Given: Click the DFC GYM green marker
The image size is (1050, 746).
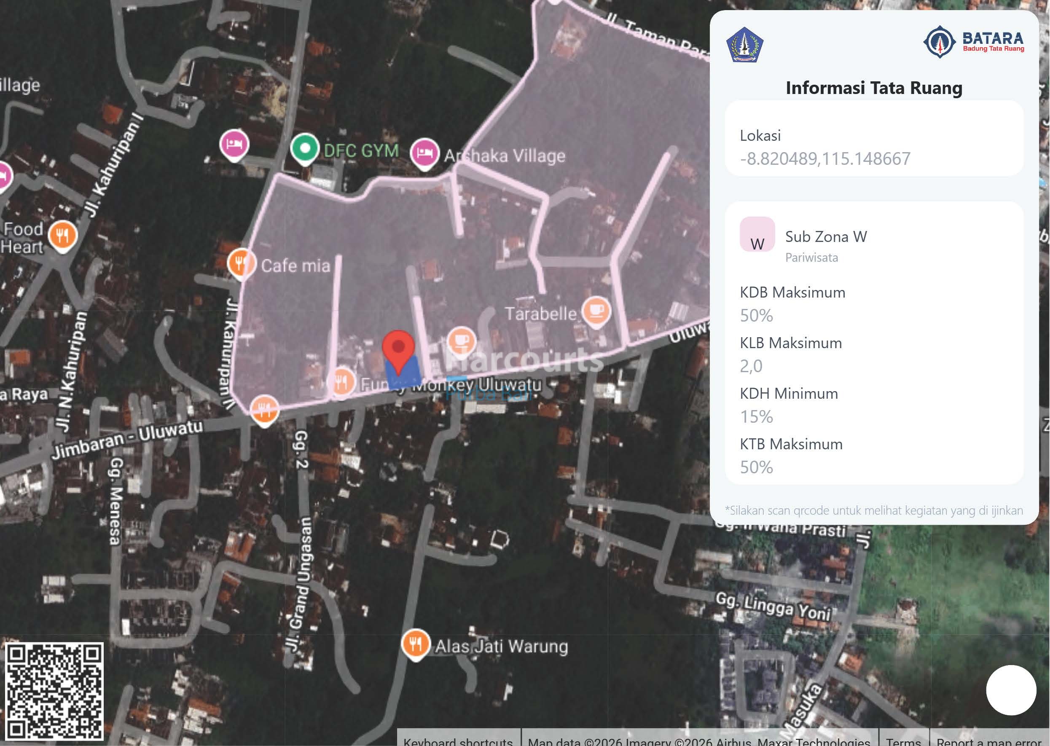Looking at the screenshot, I should (x=304, y=149).
